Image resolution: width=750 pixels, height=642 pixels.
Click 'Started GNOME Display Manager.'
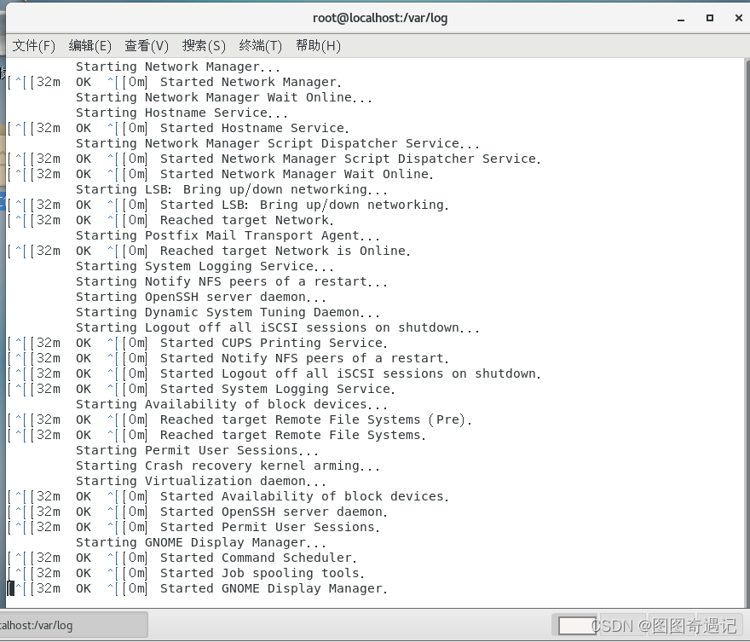coord(274,587)
